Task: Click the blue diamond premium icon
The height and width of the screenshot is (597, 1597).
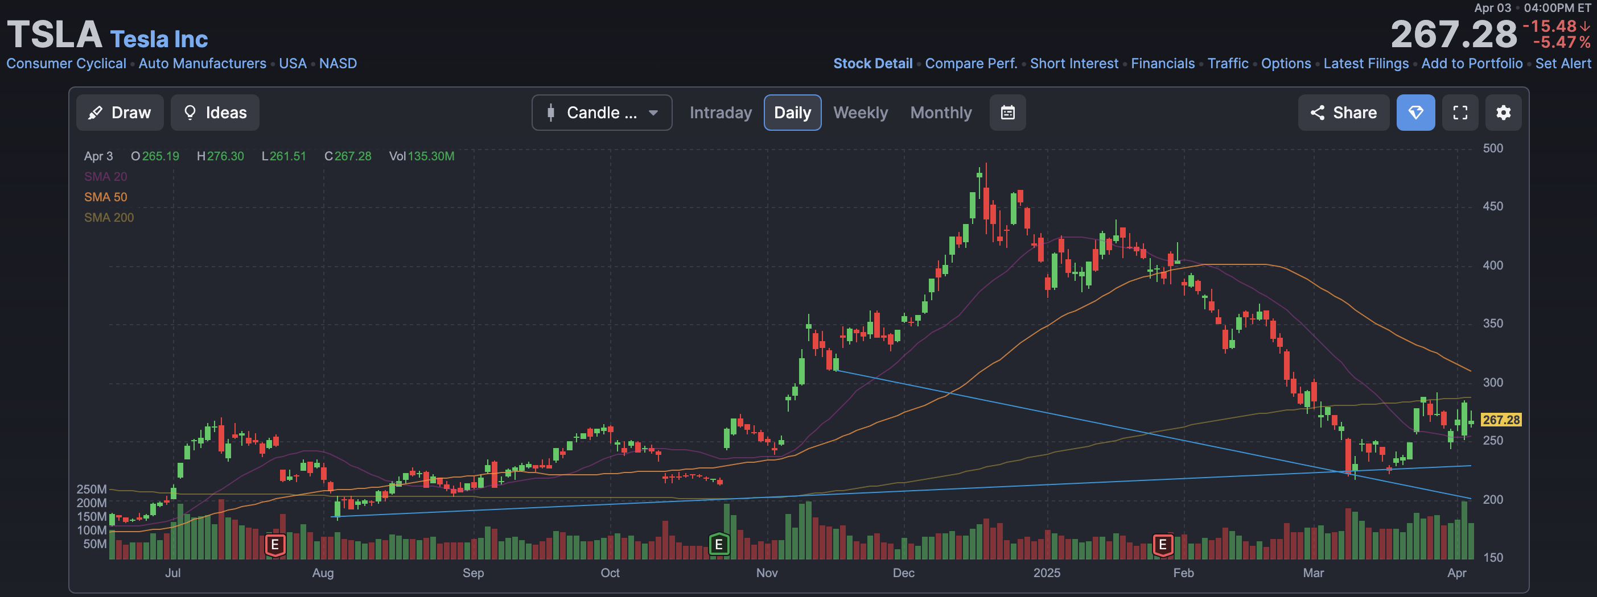Action: coord(1415,113)
